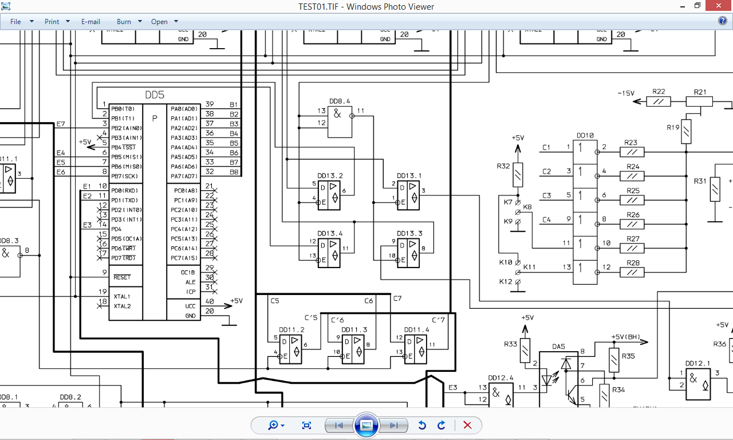Click the Actual size / fit to window icon
Image resolution: width=733 pixels, height=440 pixels.
pos(306,425)
